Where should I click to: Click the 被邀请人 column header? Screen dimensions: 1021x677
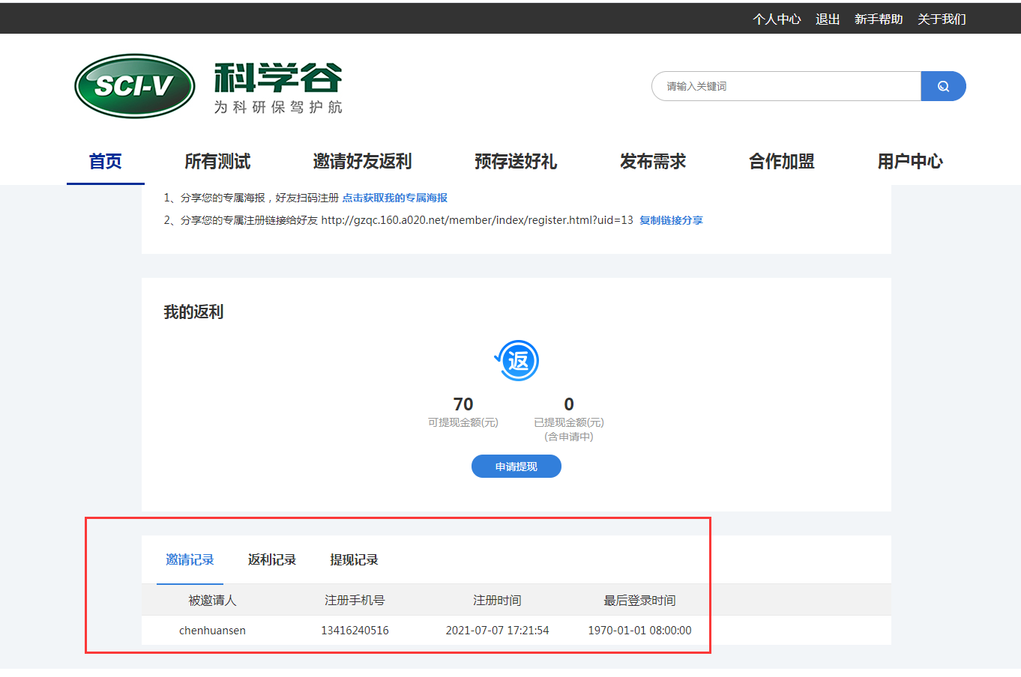212,601
